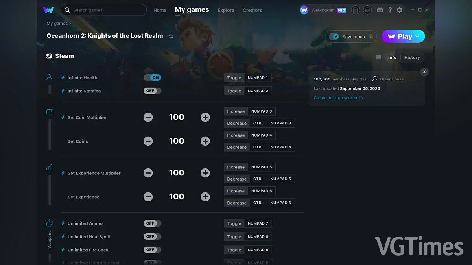Image resolution: width=472 pixels, height=265 pixels.
Task: Increase the Set Coin Multiplier value
Action: pos(205,117)
